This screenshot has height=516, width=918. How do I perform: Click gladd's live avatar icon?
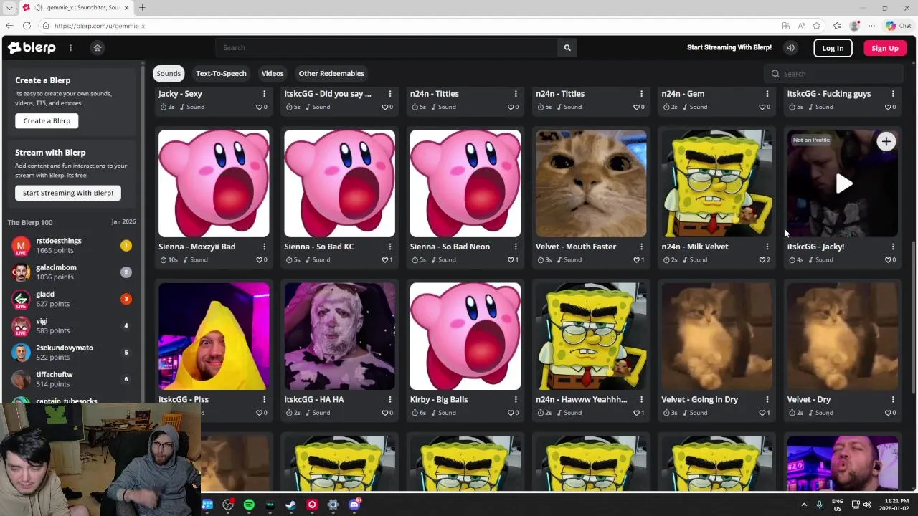[22, 299]
